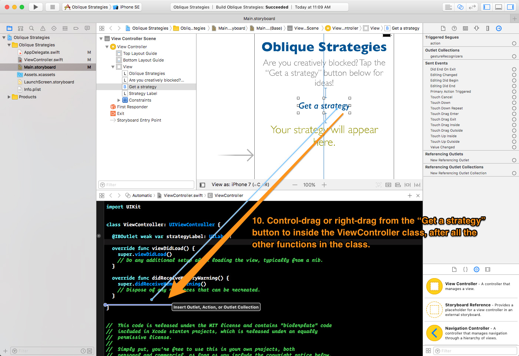Switch to the assistant editor mode
519x356 pixels.
click(x=460, y=7)
